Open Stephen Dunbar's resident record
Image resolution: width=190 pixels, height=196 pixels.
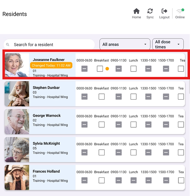point(46,88)
